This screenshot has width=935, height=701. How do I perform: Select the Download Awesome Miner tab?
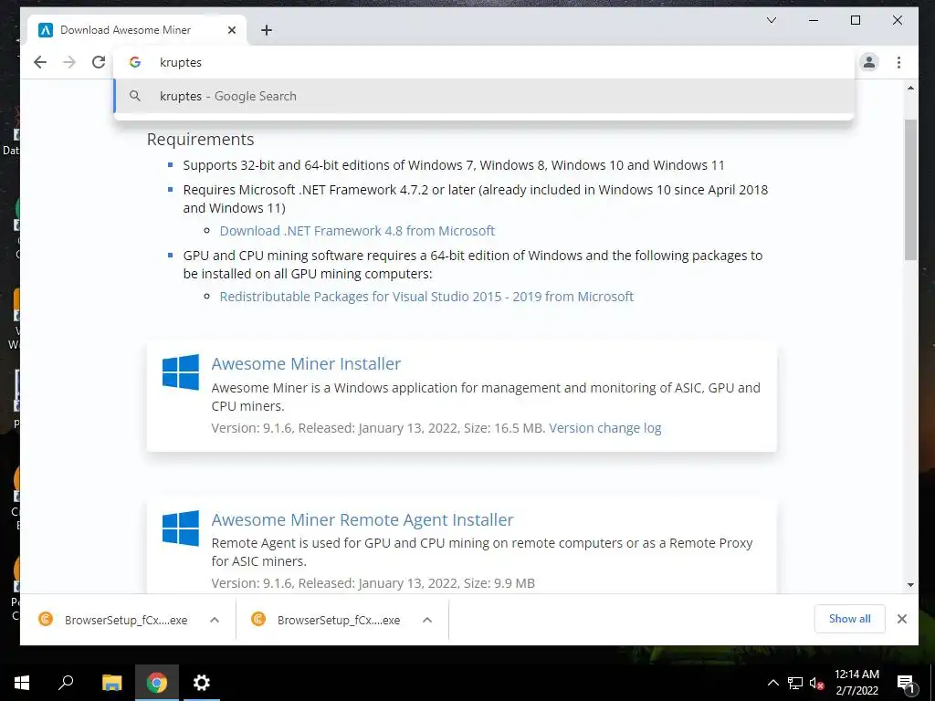coord(137,30)
